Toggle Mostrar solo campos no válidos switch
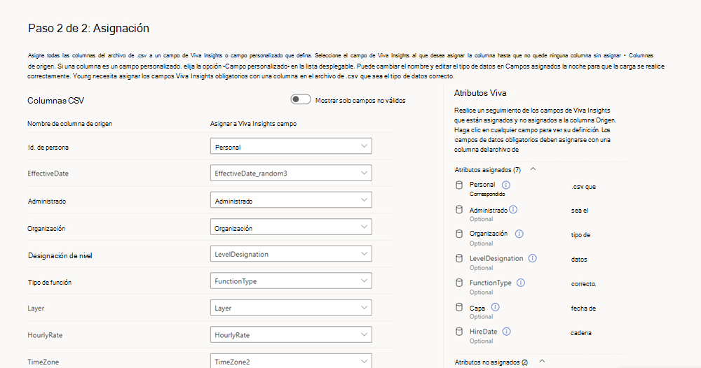This screenshot has width=701, height=368. [301, 99]
